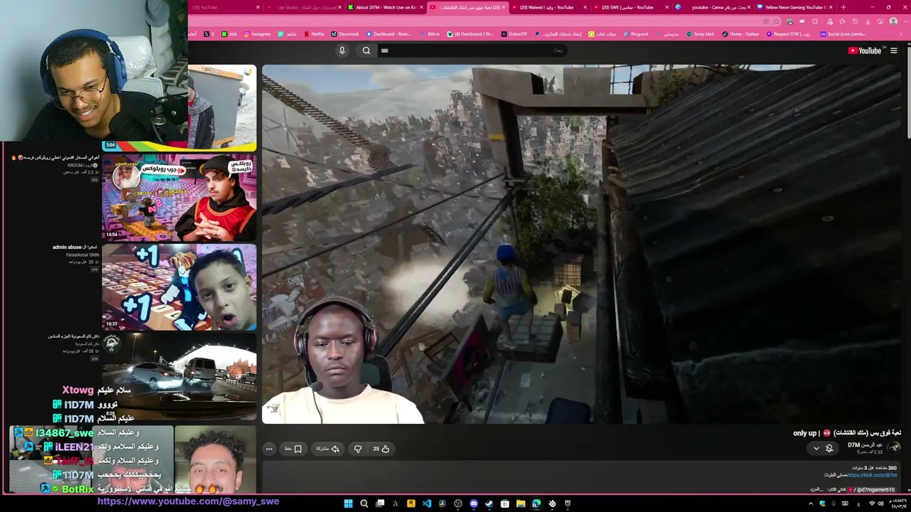
Task: Open the Temp Mail bookmark
Action: point(700,34)
